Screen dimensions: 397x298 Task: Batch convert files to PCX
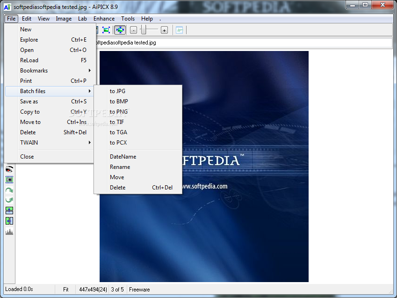138,143
